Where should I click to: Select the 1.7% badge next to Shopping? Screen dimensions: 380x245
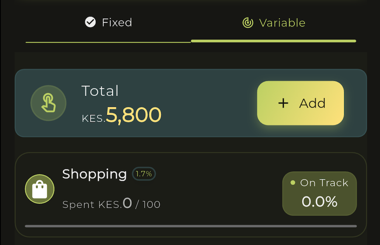144,174
